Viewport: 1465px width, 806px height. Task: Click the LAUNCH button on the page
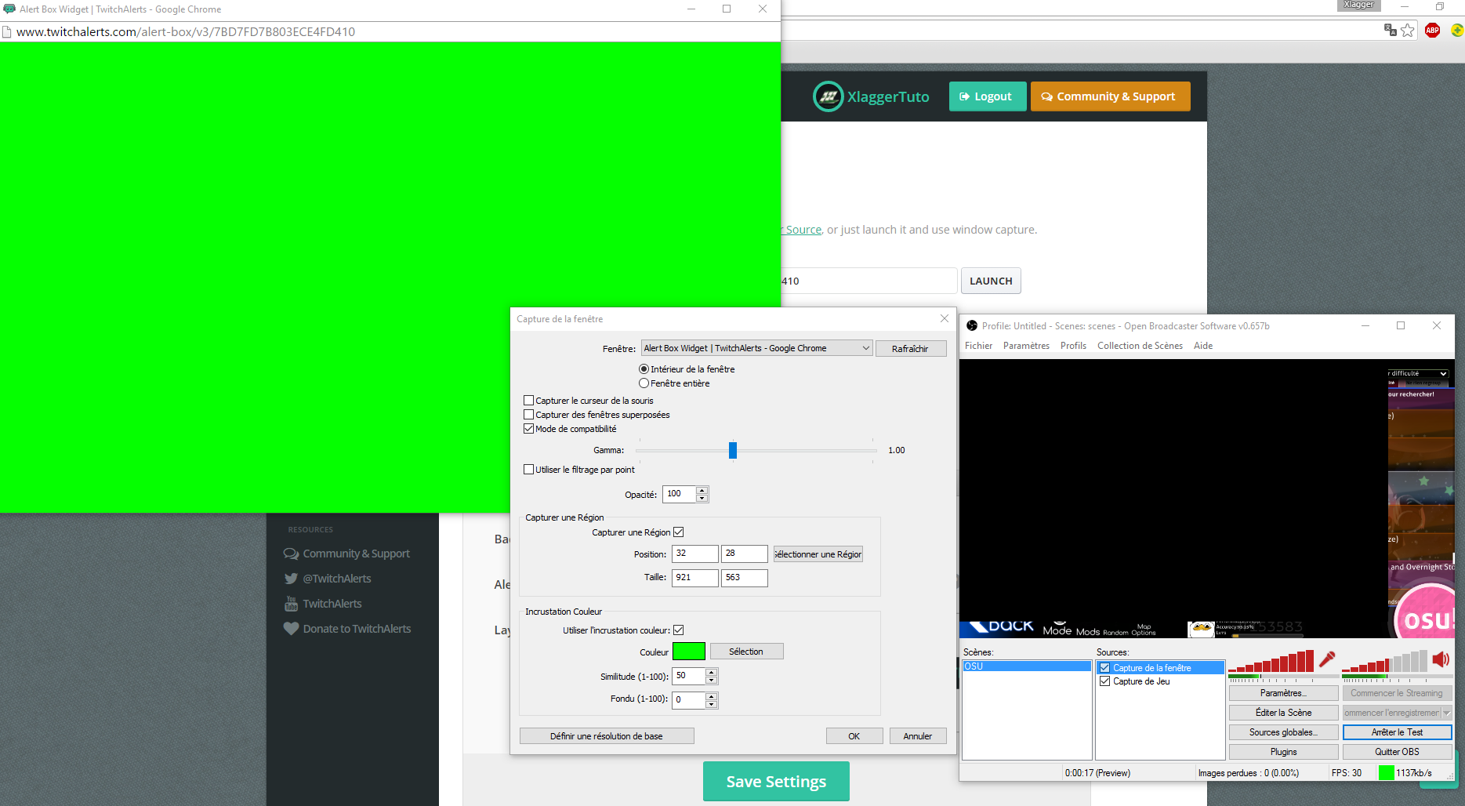click(991, 281)
